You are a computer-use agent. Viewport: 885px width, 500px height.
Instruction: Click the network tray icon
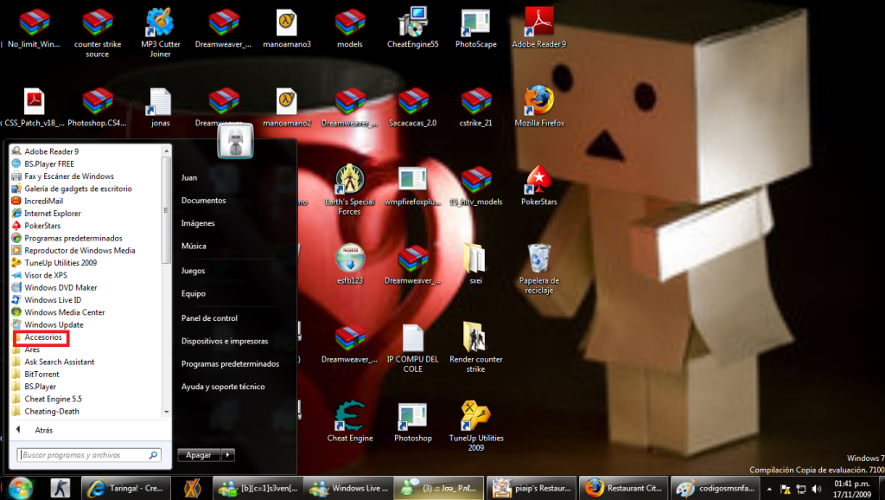pyautogui.click(x=801, y=489)
